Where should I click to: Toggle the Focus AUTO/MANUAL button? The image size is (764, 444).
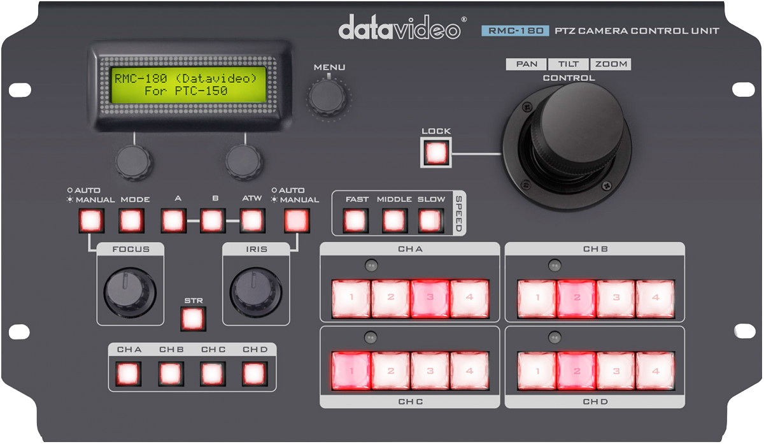[x=90, y=220]
